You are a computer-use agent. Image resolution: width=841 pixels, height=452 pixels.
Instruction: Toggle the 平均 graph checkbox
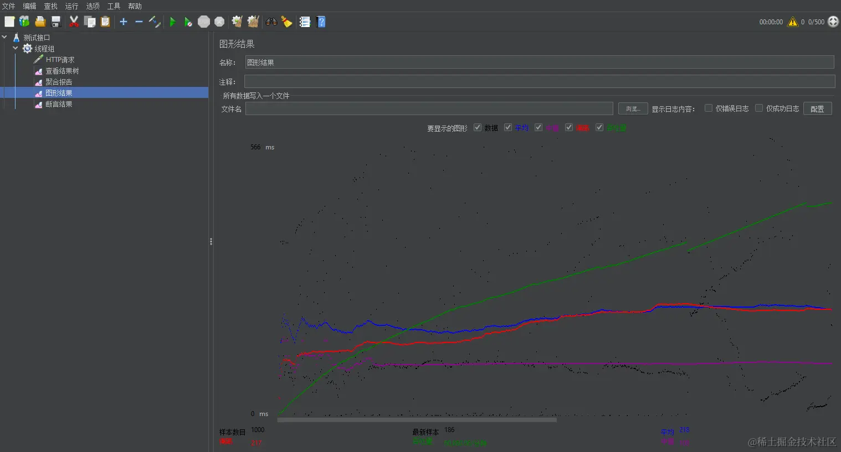[507, 128]
